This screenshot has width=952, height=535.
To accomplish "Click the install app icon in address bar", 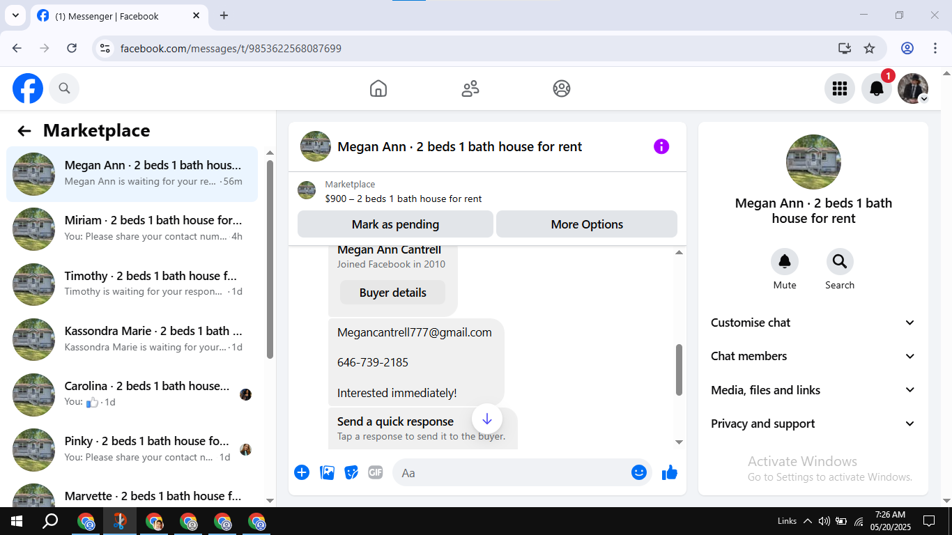I will (x=845, y=48).
